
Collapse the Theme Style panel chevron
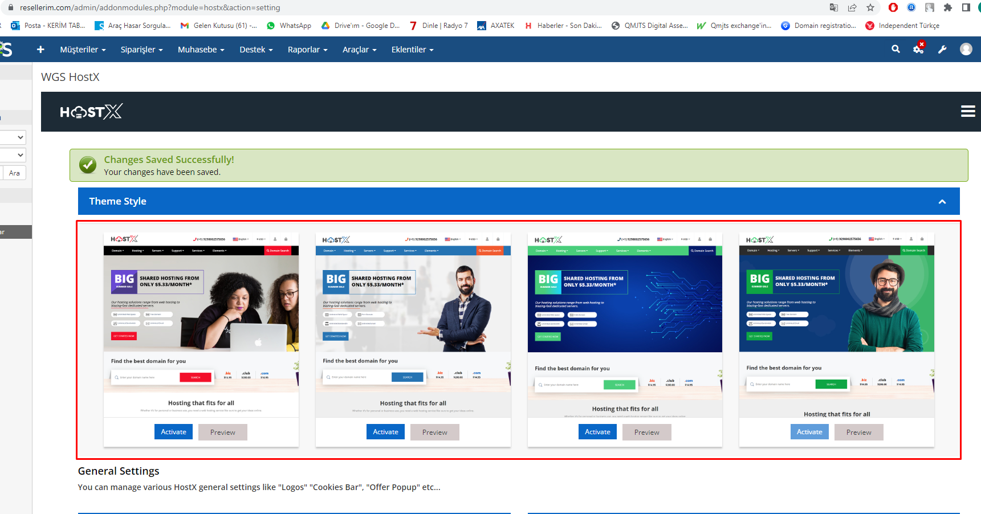click(942, 202)
